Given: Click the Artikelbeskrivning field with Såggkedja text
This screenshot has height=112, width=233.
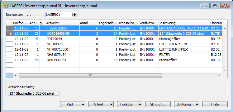Looking at the screenshot, I should [34, 93].
